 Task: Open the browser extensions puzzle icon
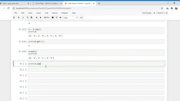tap(172, 8)
